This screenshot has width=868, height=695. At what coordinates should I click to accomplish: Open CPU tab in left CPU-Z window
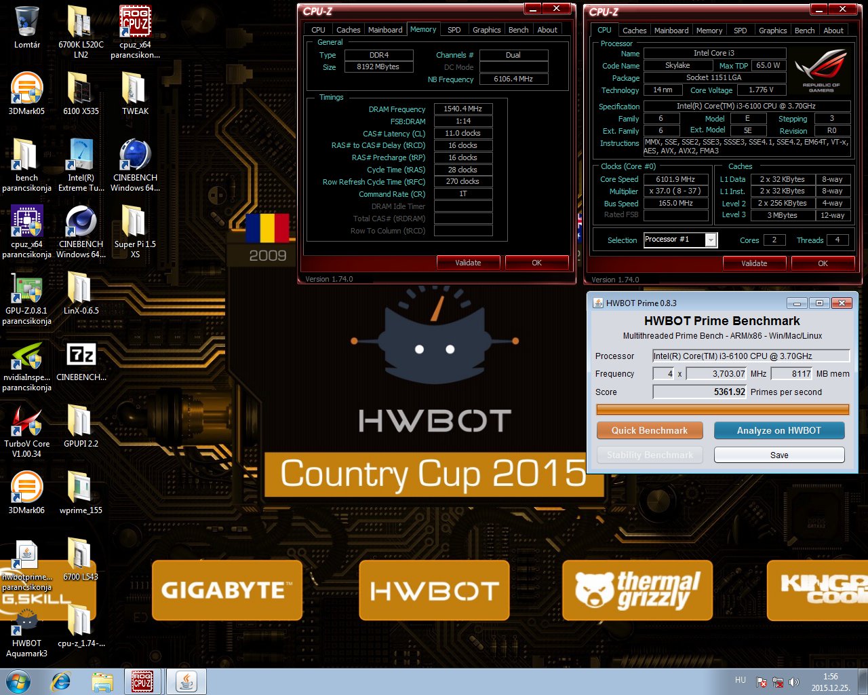point(318,30)
